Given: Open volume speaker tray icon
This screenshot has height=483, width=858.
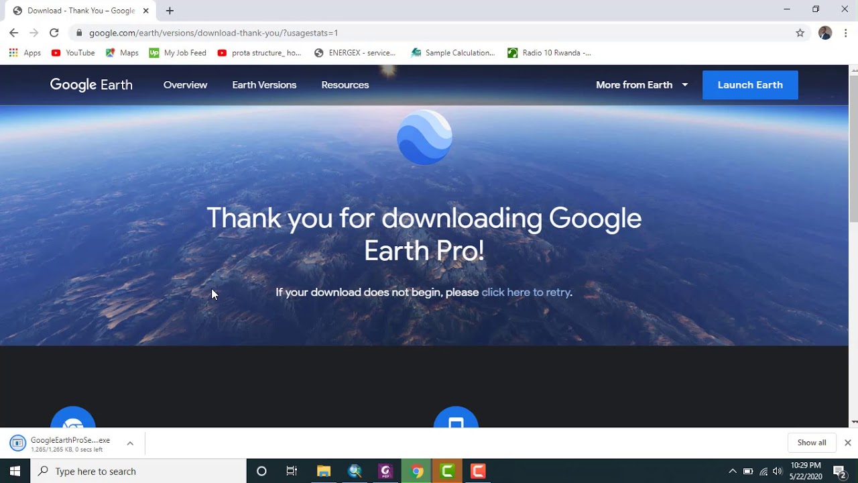Looking at the screenshot, I should click(x=778, y=471).
